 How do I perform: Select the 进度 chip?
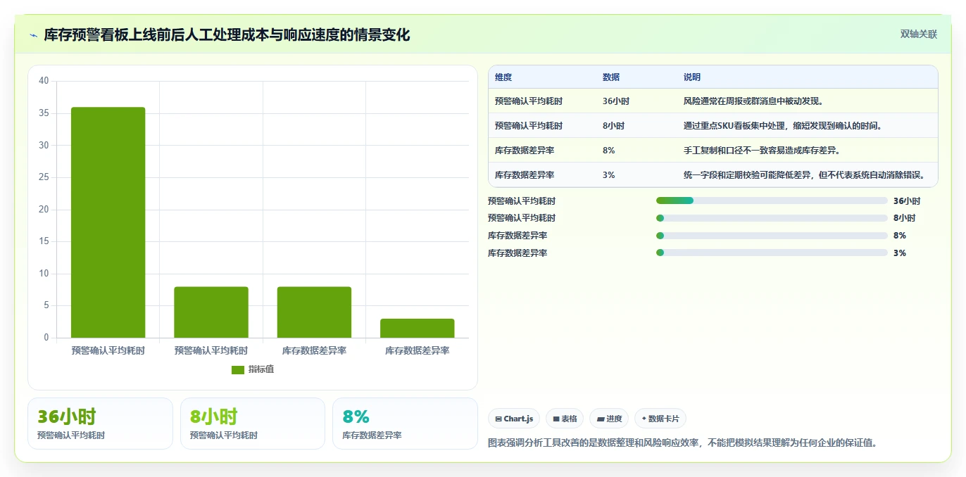click(x=609, y=419)
